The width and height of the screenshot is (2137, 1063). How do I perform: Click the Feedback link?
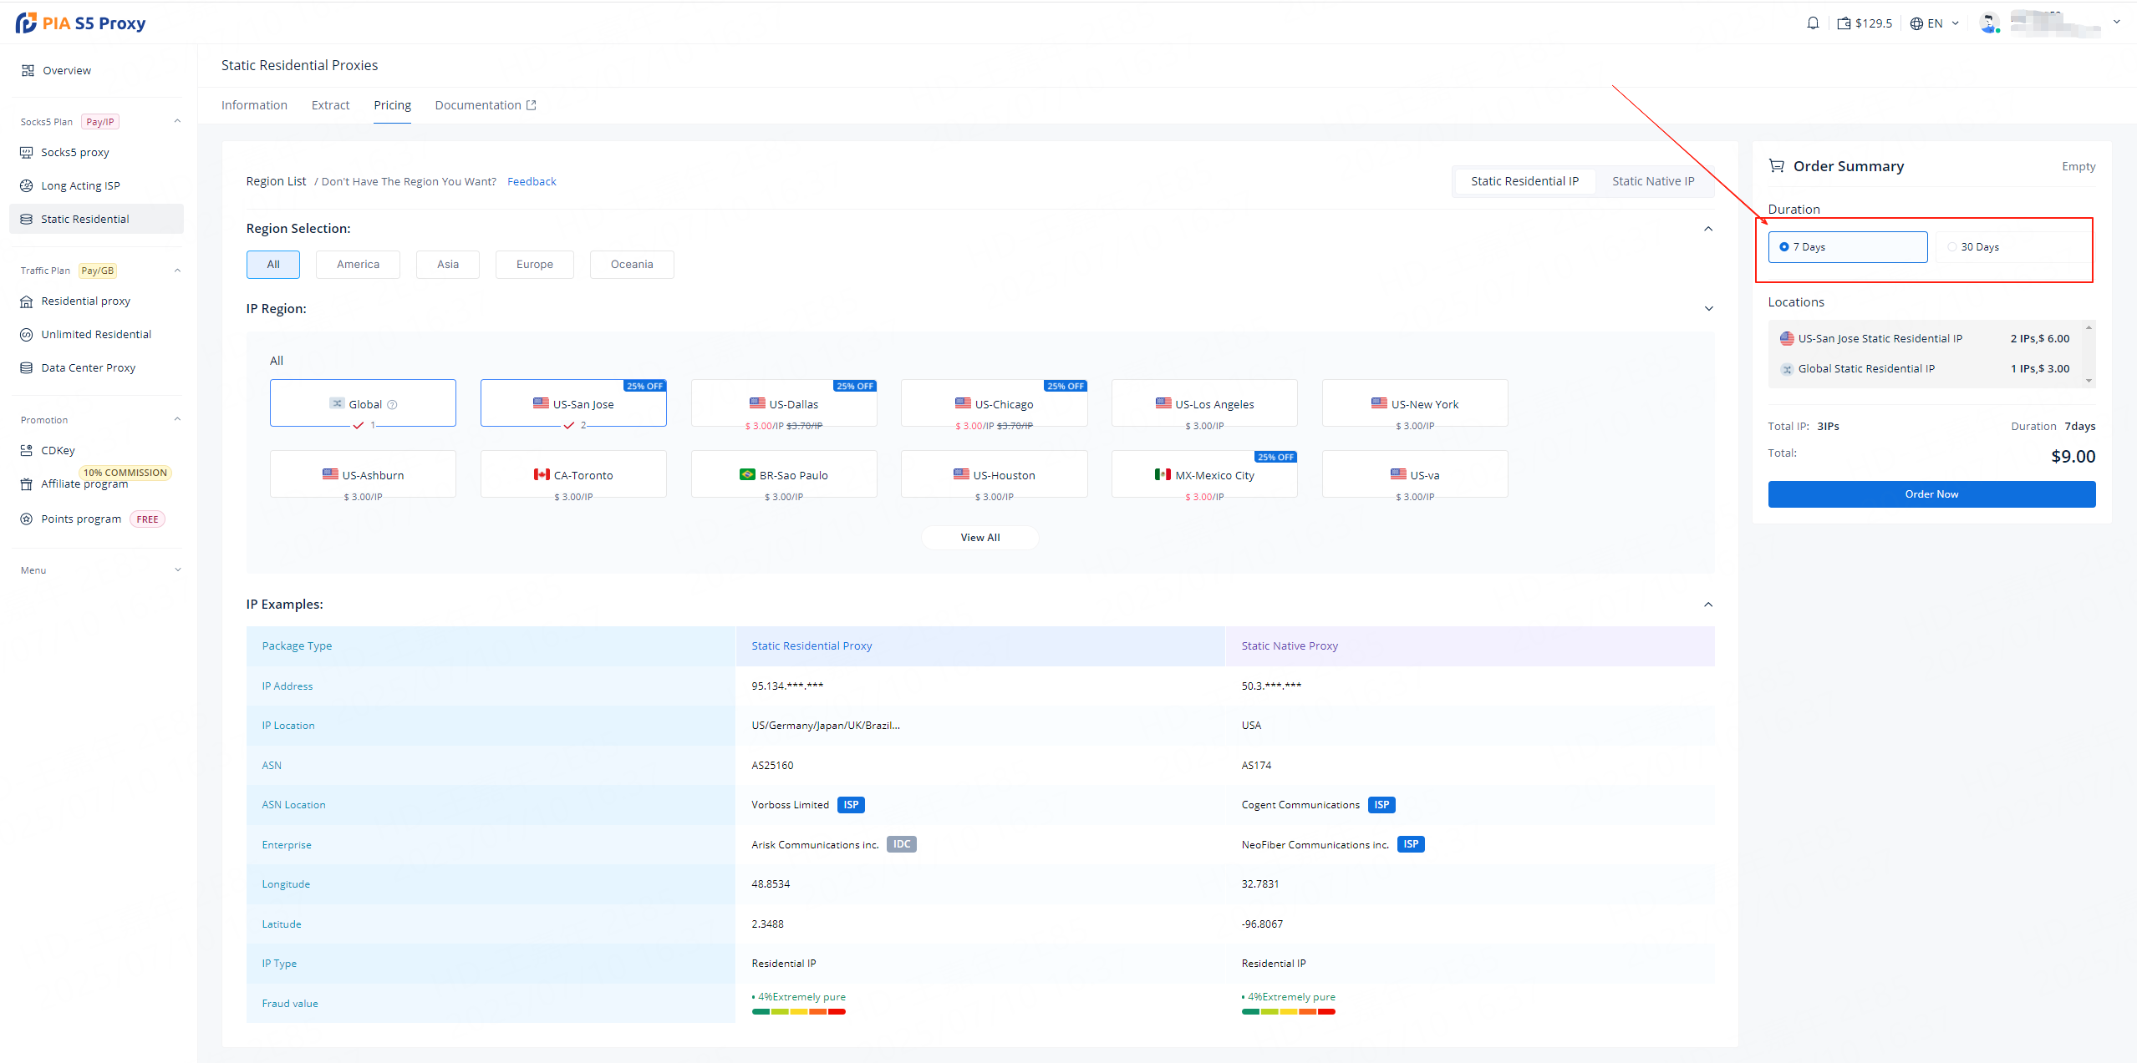pyautogui.click(x=532, y=181)
